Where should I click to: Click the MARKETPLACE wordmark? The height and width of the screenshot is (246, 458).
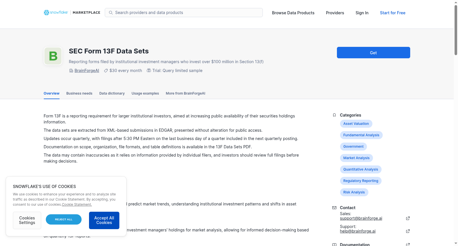pyautogui.click(x=86, y=13)
